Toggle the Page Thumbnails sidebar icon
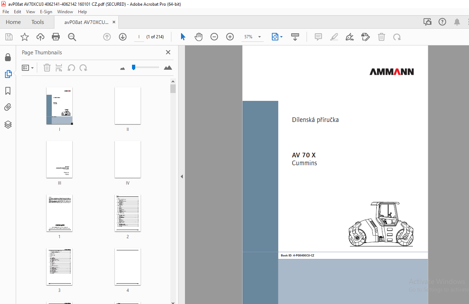This screenshot has height=304, width=469. (x=8, y=74)
